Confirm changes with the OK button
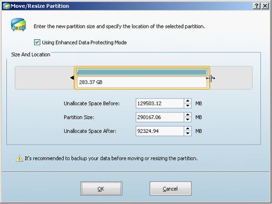This screenshot has width=272, height=204. [x=101, y=188]
